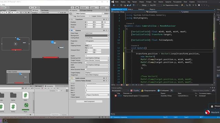Open the Animator tab
Image resolution: width=220 pixels, height=123 pixels.
(13, 10)
